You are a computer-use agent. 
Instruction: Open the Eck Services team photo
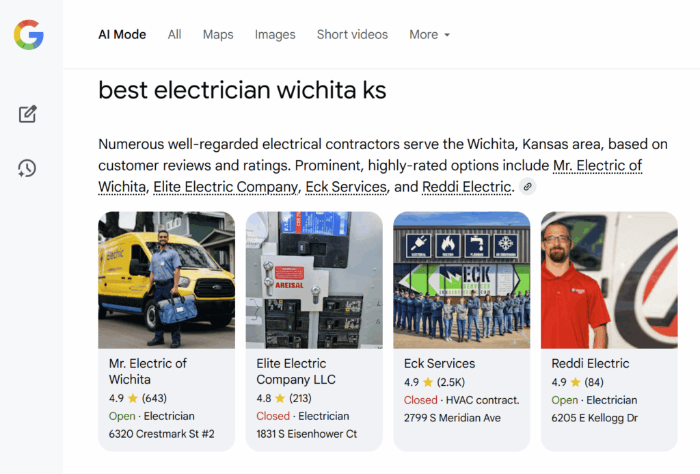tap(461, 280)
